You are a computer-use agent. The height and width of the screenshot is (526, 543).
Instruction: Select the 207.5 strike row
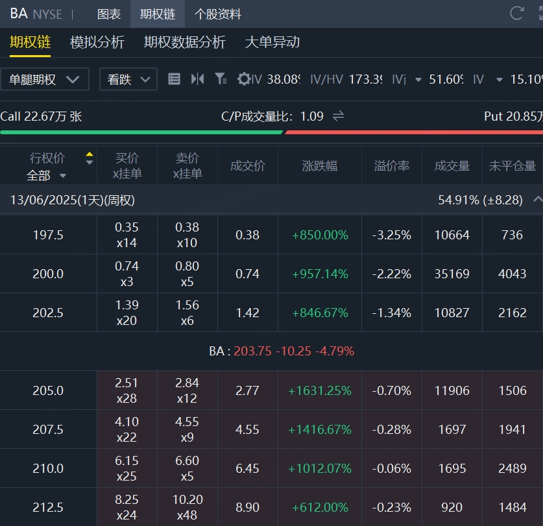pyautogui.click(x=271, y=429)
